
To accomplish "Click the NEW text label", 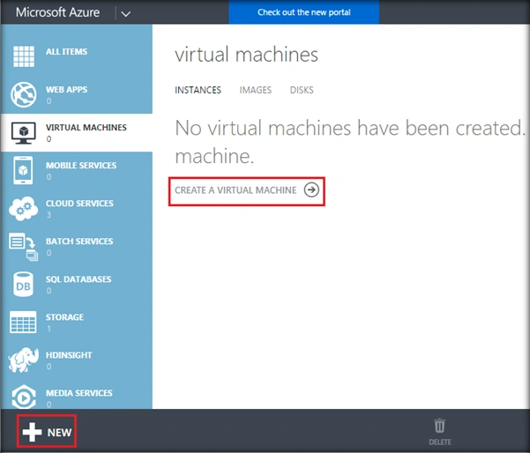I will (x=59, y=433).
